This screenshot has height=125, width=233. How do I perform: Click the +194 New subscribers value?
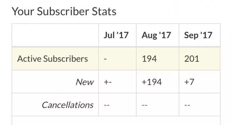[152, 82]
